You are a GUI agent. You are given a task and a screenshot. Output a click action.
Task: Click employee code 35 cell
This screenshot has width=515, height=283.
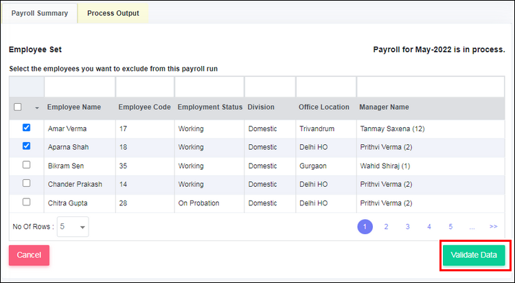(x=145, y=166)
